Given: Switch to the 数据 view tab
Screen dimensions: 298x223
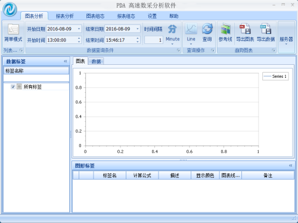Looking at the screenshot, I should (96, 61).
